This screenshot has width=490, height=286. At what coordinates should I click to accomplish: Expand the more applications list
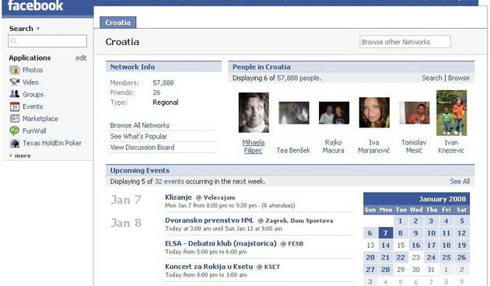pyautogui.click(x=20, y=155)
